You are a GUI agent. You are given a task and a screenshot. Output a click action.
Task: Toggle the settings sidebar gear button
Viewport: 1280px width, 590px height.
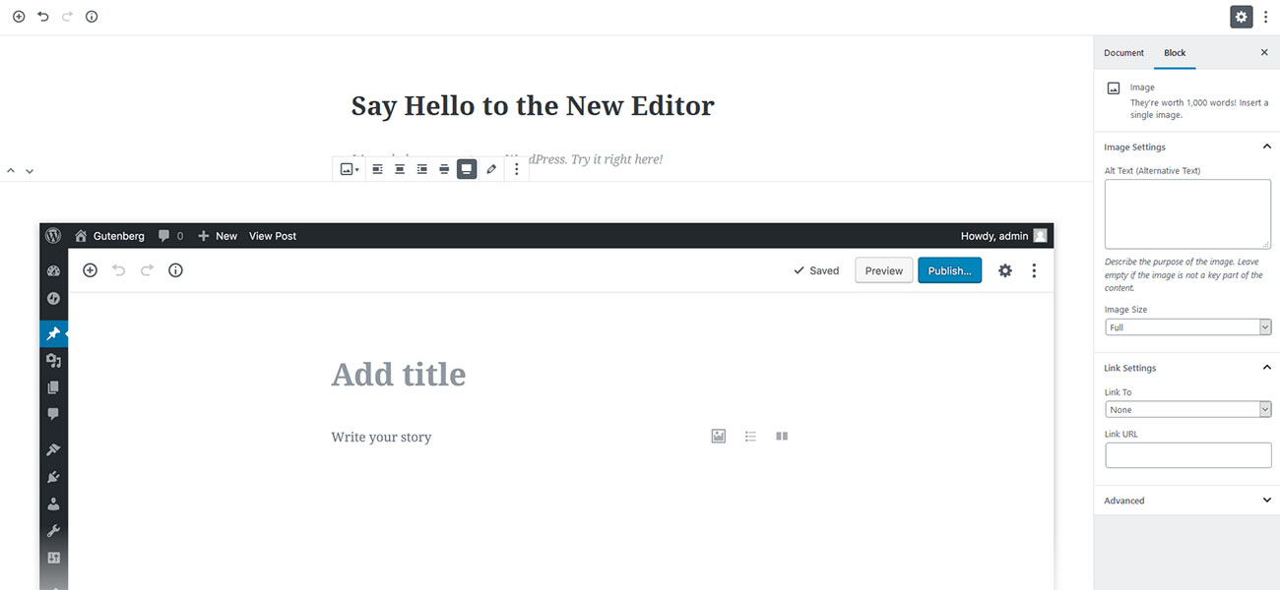point(1241,17)
